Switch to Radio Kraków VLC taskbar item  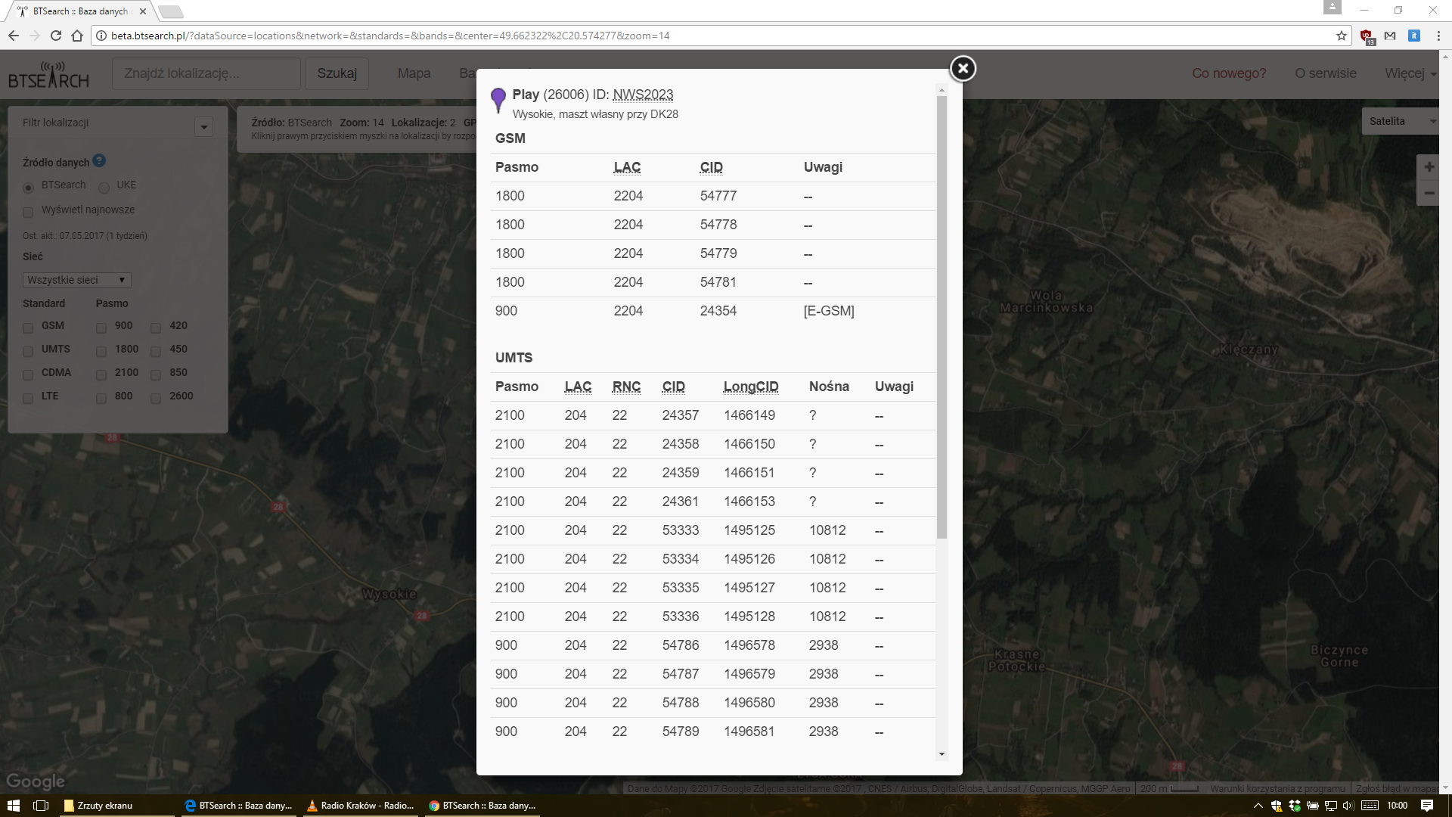(361, 806)
